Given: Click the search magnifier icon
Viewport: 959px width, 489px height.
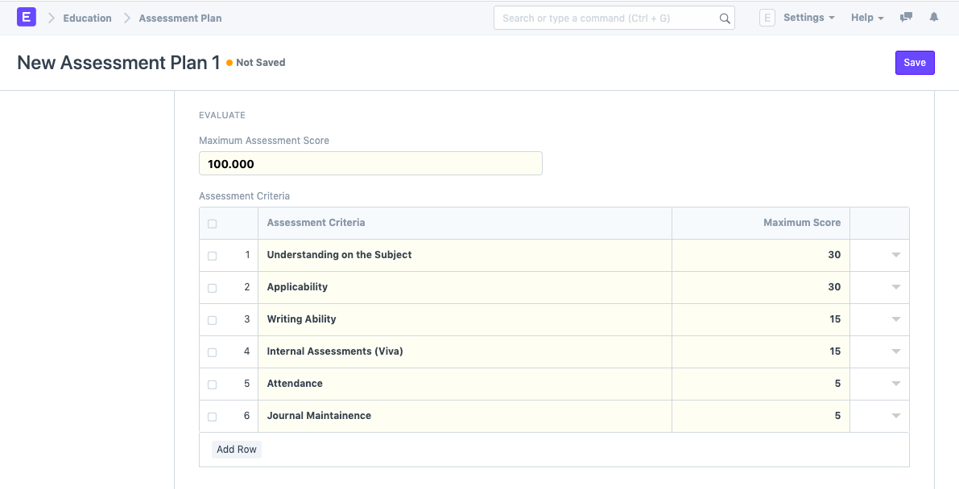Looking at the screenshot, I should click(724, 18).
